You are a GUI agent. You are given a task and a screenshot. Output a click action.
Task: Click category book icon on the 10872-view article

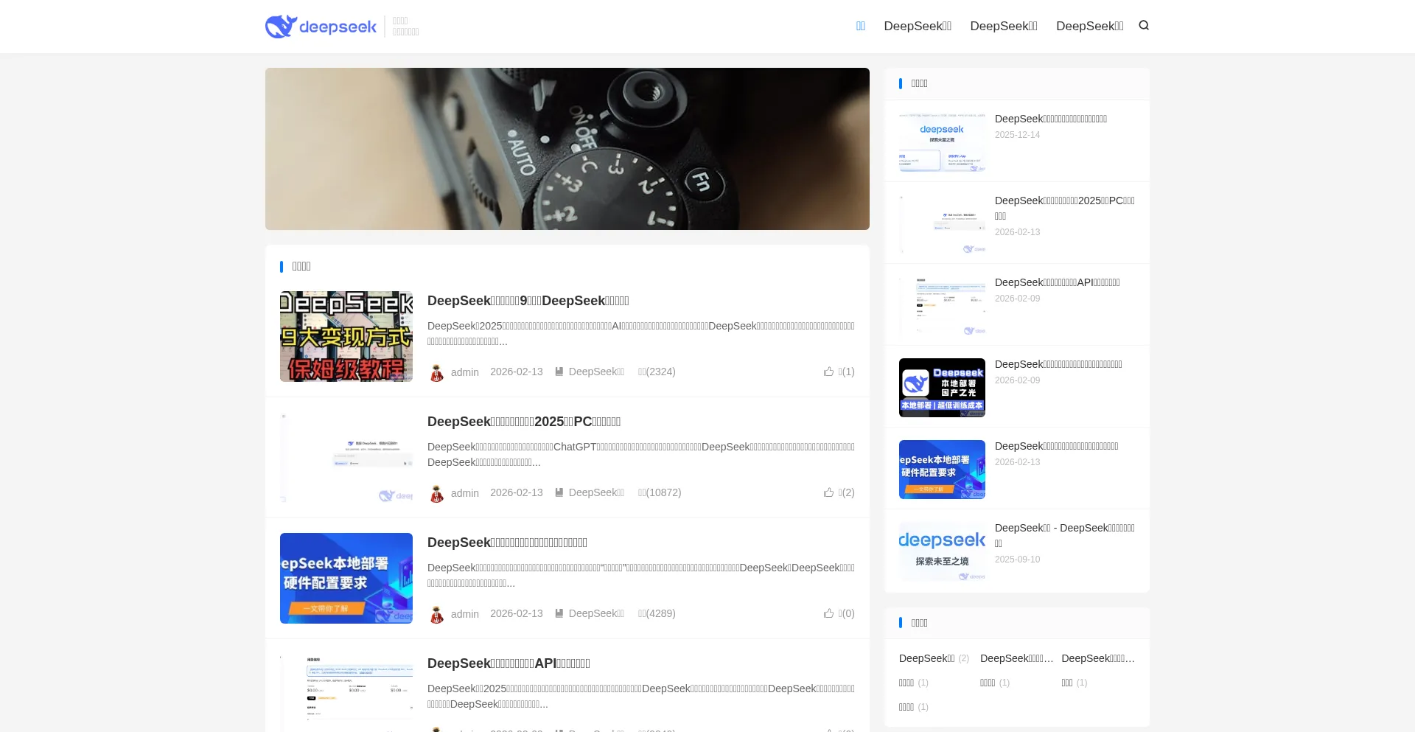click(x=559, y=492)
